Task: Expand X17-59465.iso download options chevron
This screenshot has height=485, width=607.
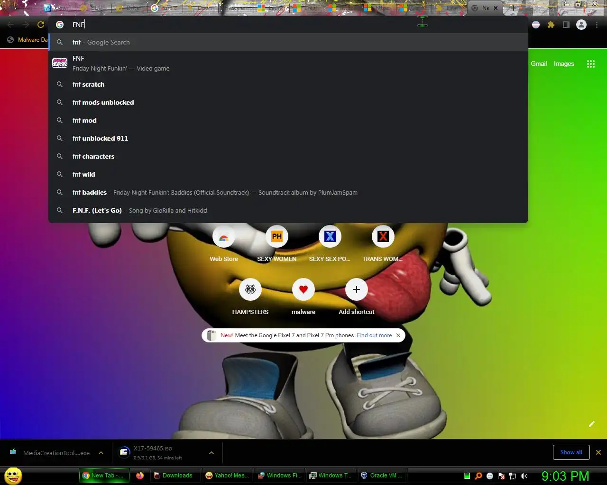Action: (212, 453)
